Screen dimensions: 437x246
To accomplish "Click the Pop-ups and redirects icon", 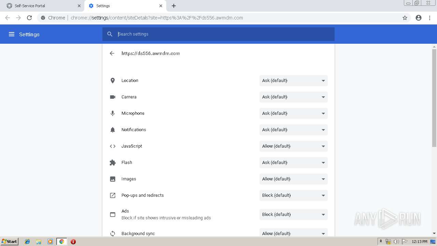I will point(113,195).
